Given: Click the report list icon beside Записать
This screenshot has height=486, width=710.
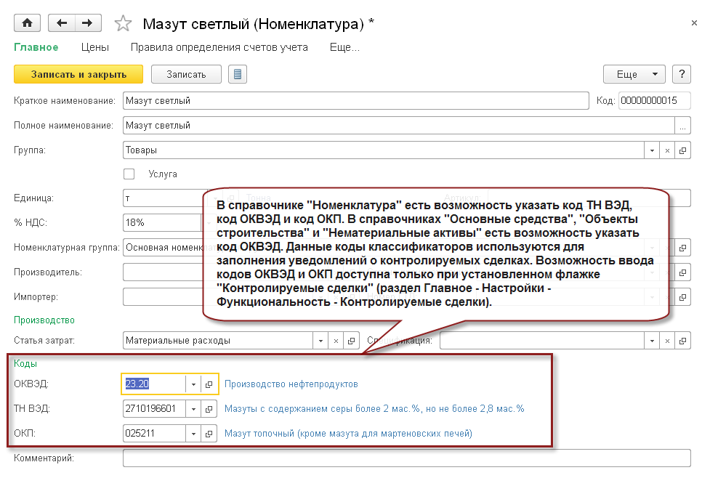Looking at the screenshot, I should [x=238, y=74].
